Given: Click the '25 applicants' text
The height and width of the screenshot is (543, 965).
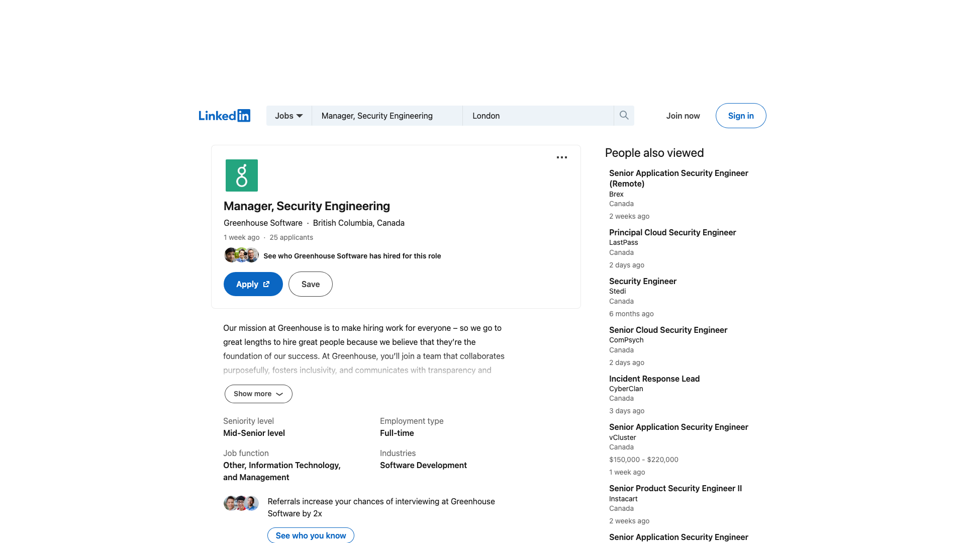Looking at the screenshot, I should [291, 237].
